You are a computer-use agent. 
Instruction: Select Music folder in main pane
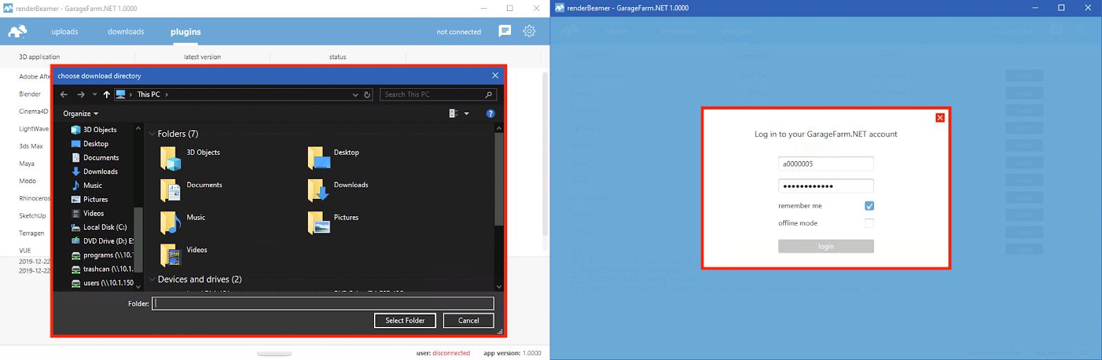tap(183, 222)
